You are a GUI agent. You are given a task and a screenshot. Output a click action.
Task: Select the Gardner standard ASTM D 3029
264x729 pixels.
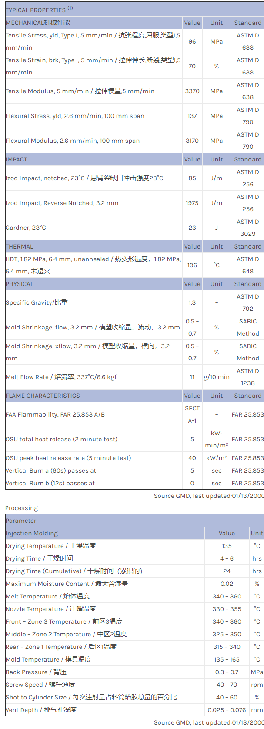247,228
